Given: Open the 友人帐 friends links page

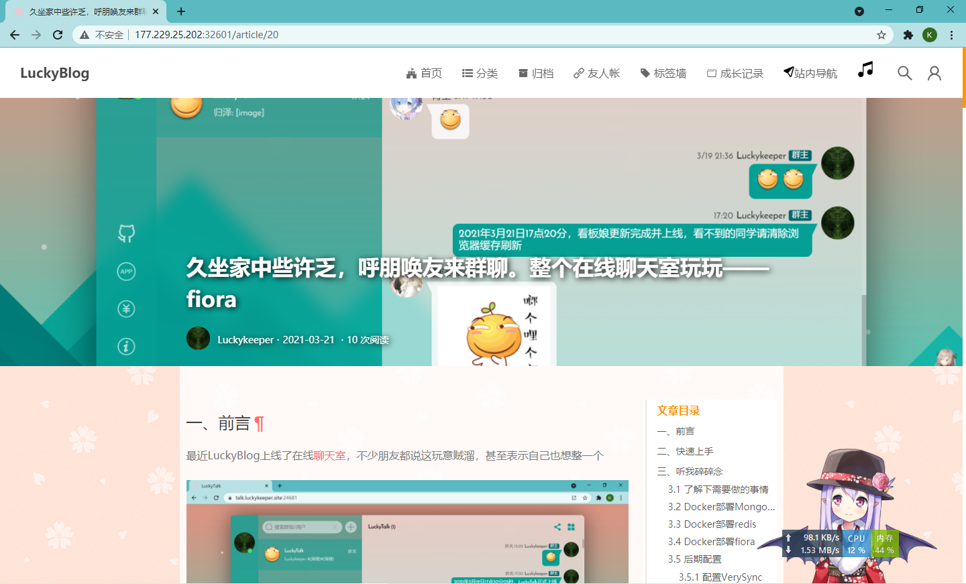Looking at the screenshot, I should pos(596,73).
